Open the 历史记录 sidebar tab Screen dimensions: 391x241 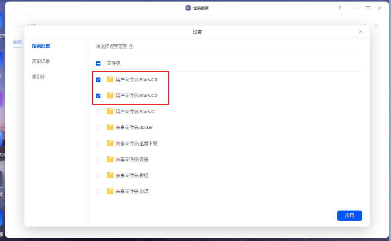[x=41, y=61]
